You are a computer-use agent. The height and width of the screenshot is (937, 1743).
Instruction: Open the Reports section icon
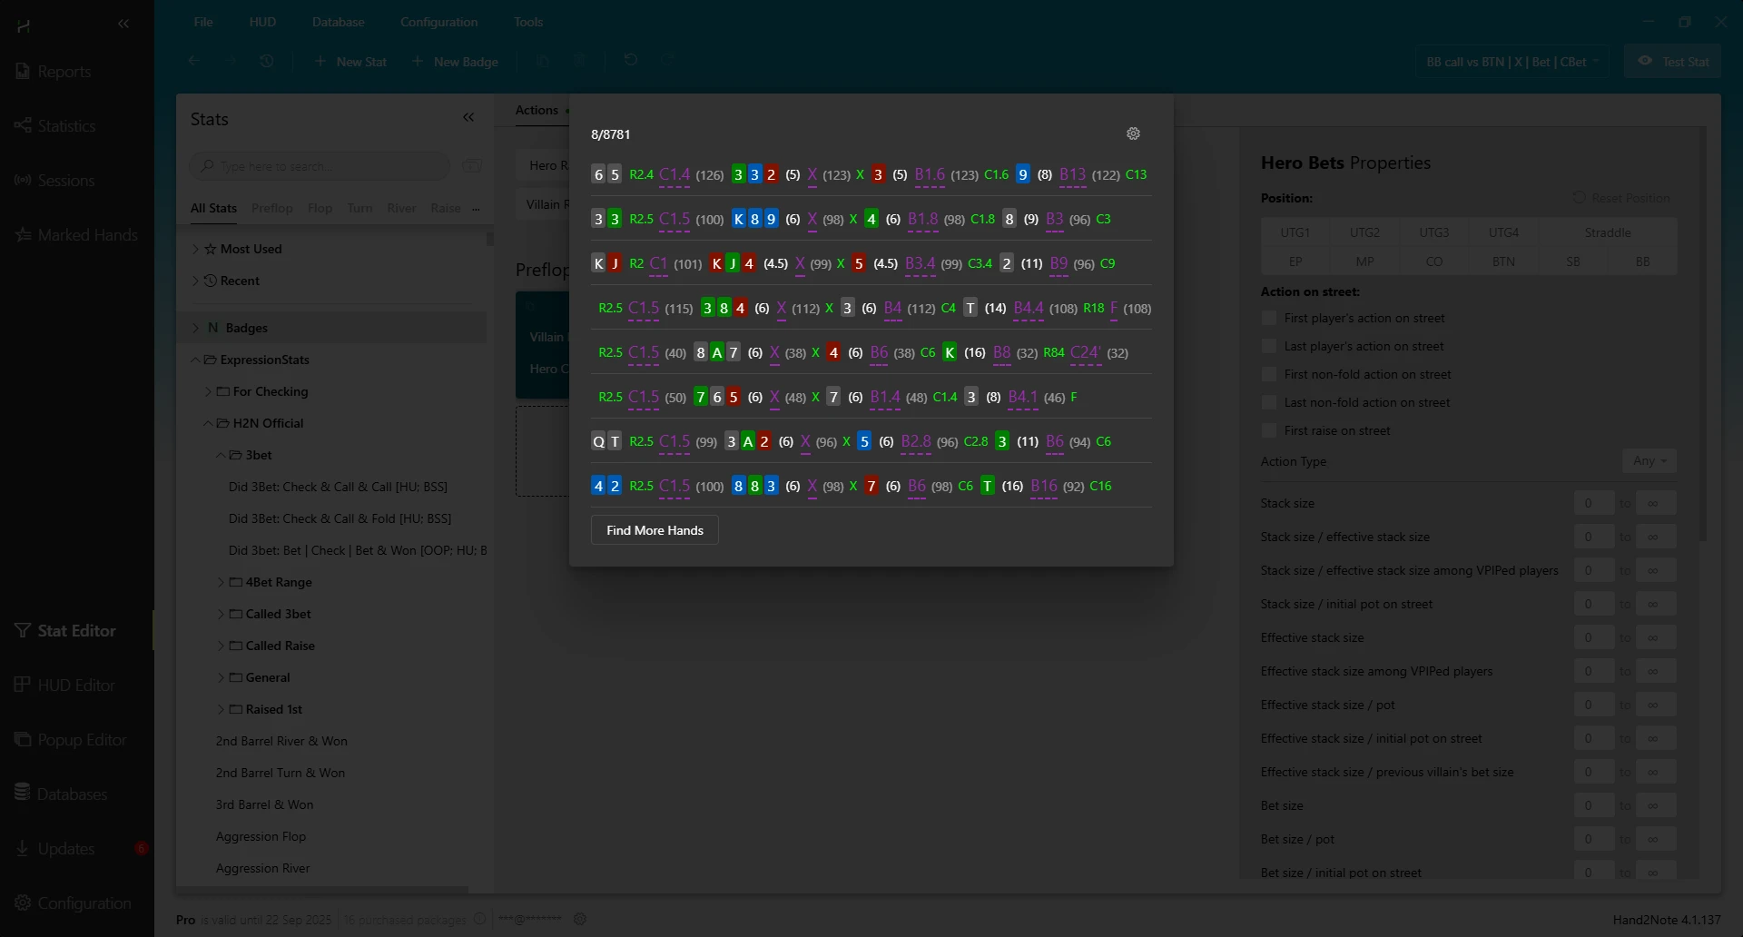pos(24,71)
